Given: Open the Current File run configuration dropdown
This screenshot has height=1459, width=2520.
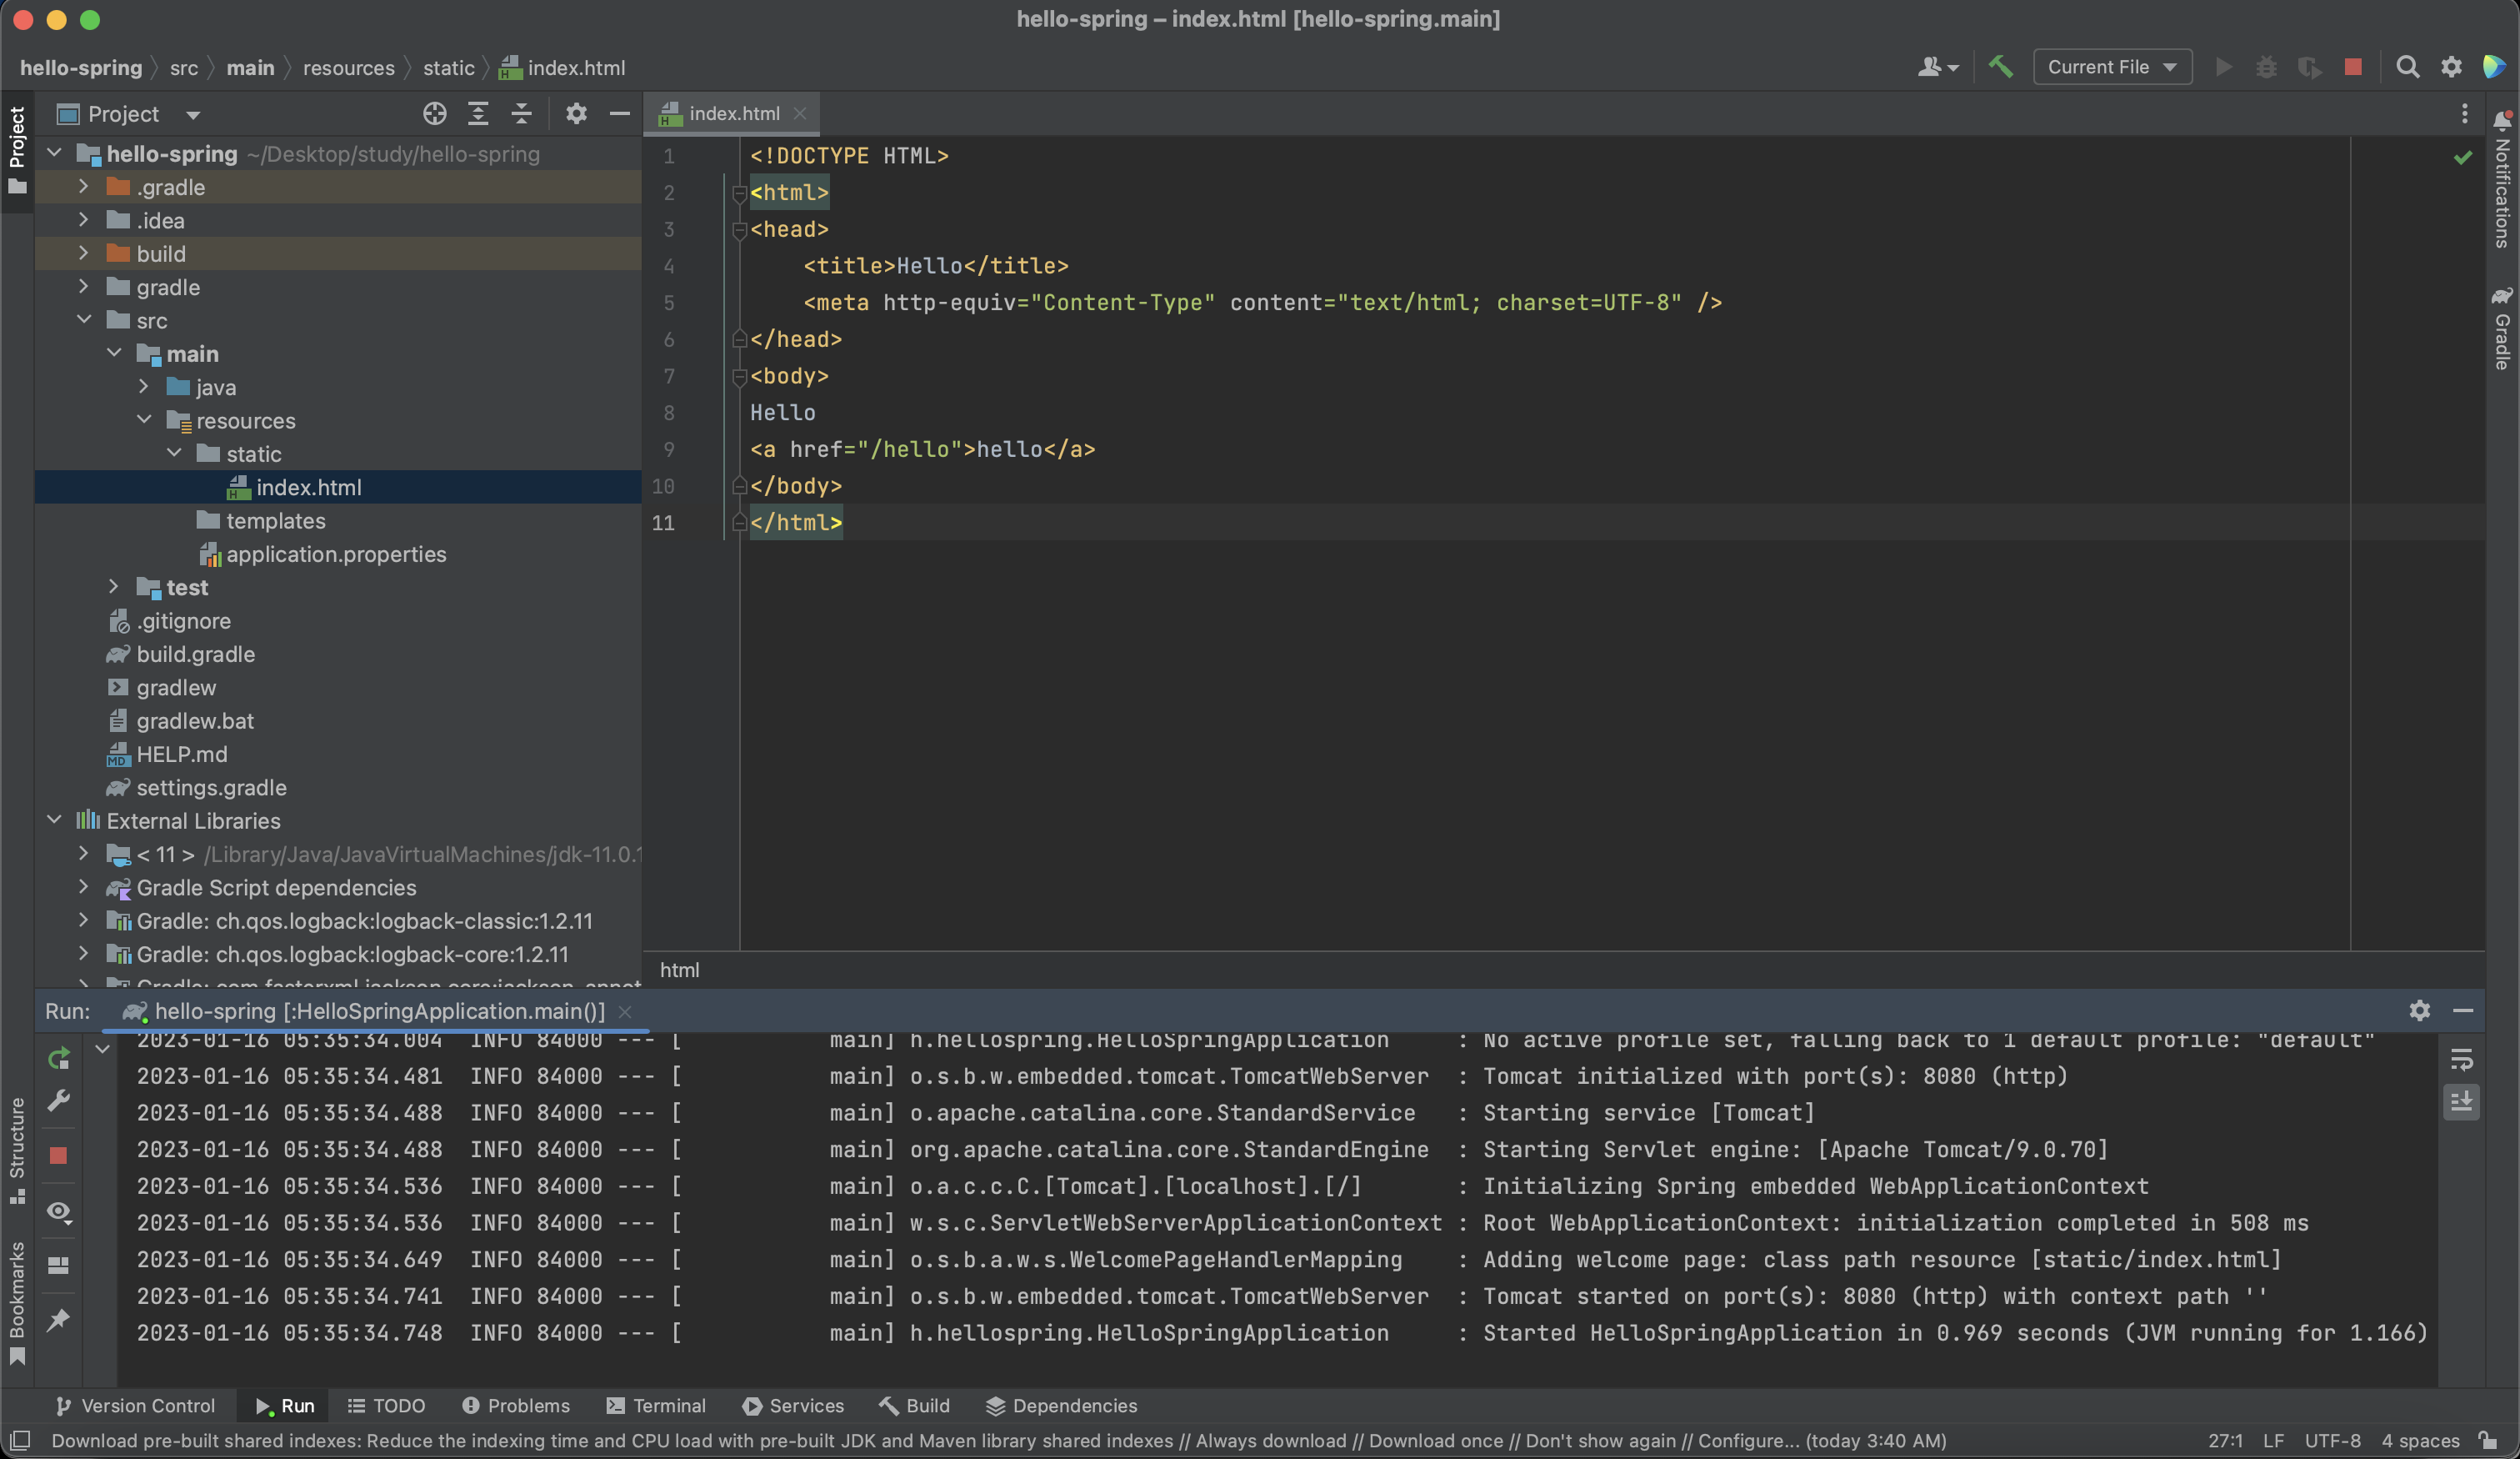Looking at the screenshot, I should coord(2112,67).
